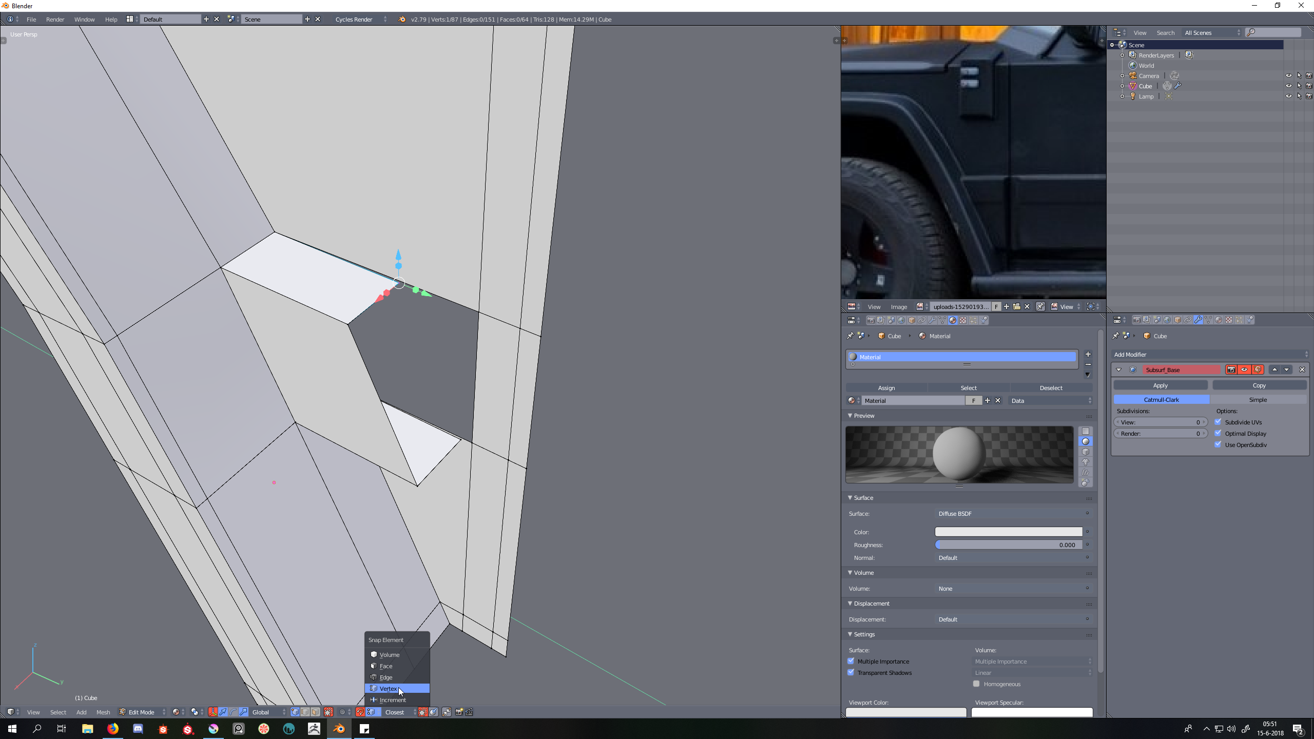Click the Assign material button

pos(886,387)
